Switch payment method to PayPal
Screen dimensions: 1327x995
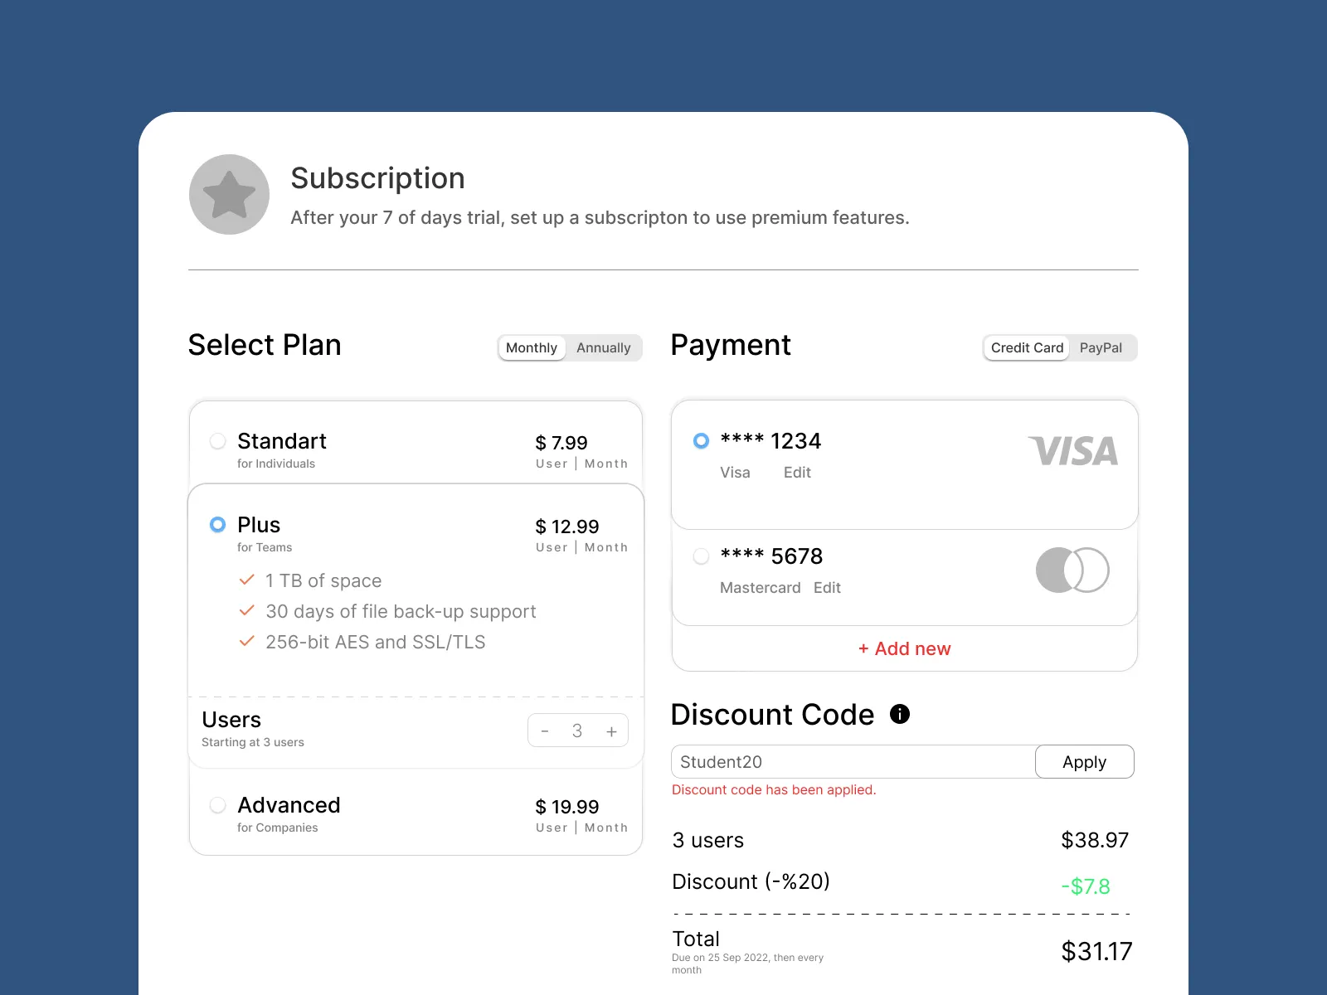pos(1103,347)
